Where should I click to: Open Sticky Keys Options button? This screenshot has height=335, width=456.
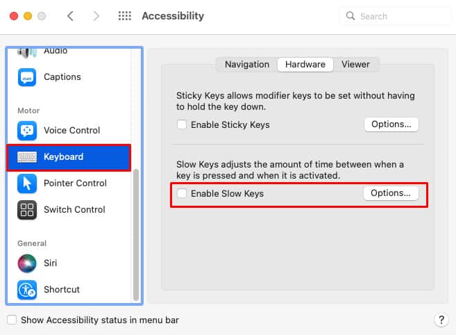click(391, 124)
